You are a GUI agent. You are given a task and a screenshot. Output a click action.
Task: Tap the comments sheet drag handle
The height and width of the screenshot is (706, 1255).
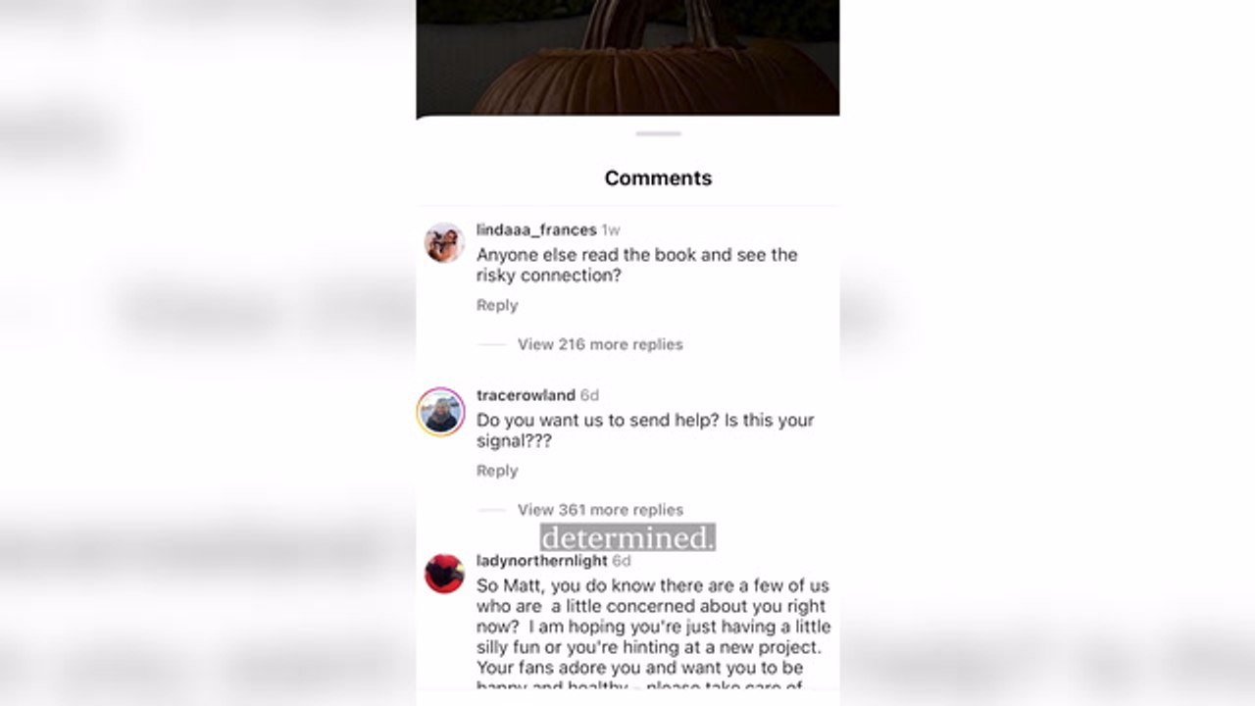pyautogui.click(x=658, y=133)
